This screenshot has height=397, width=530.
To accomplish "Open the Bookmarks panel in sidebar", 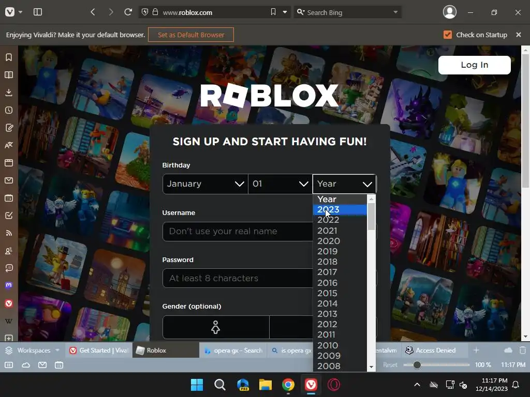I will 9,57.
